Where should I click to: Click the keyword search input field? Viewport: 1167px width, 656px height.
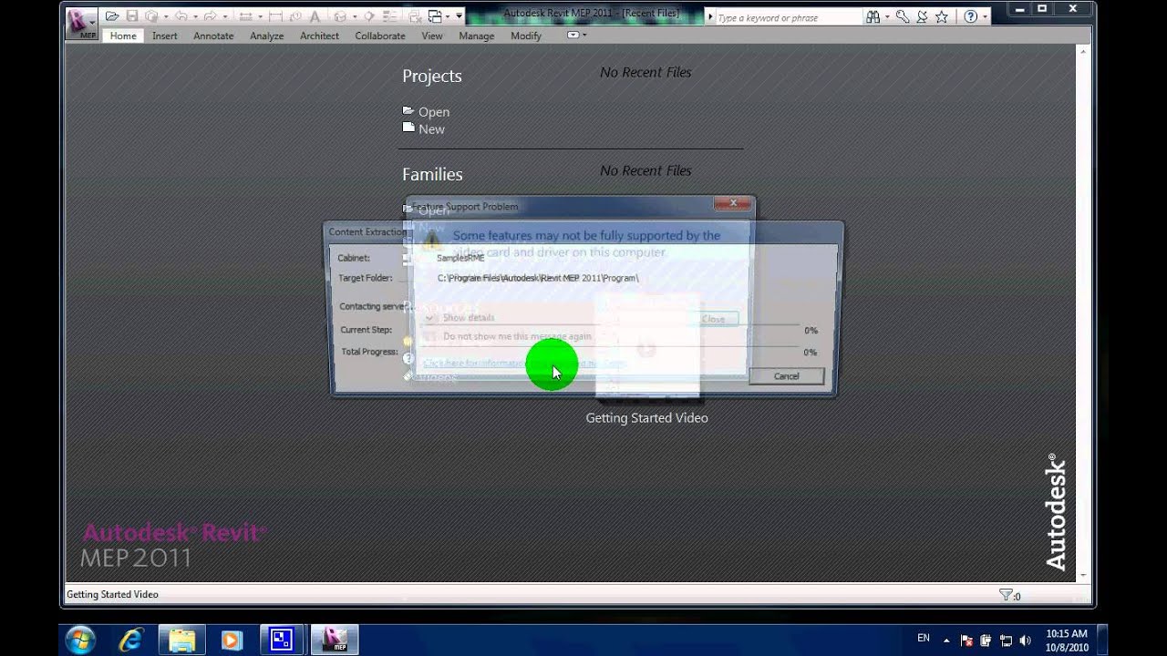coord(789,17)
